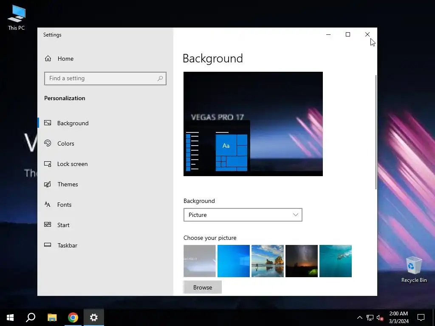Open the Windows Start button

pyautogui.click(x=10, y=318)
